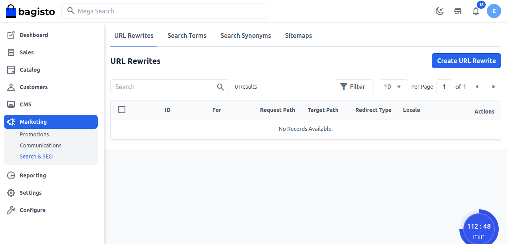
Task: Open the Promotions submenu link
Action: coord(34,134)
